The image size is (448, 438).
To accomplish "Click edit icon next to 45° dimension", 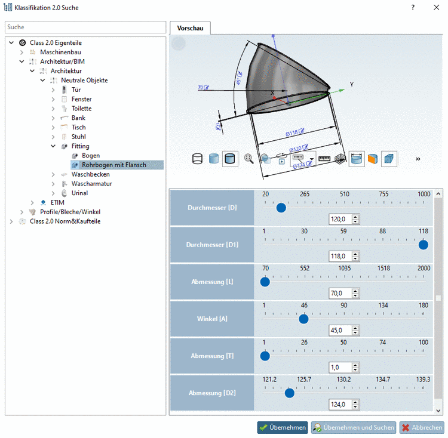I will (240, 74).
